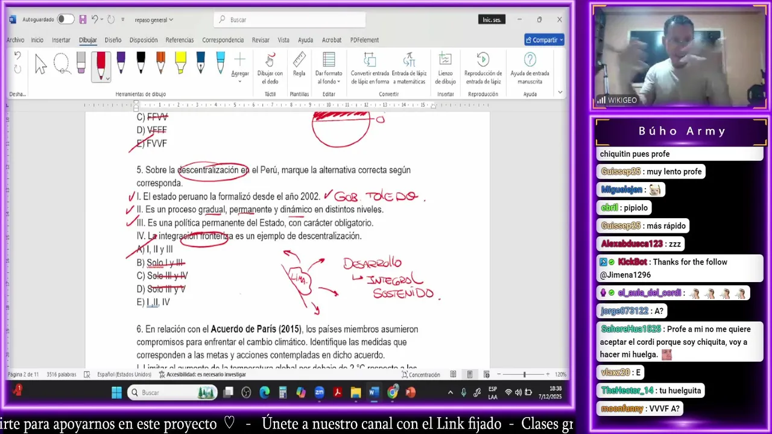Select the black pen tool

(x=141, y=63)
